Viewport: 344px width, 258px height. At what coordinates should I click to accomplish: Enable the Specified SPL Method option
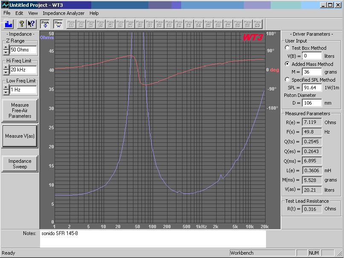287,79
